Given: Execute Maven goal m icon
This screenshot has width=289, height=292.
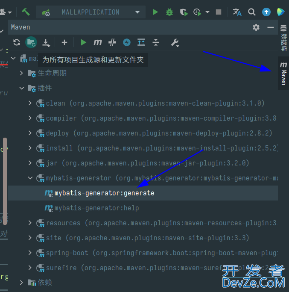Looking at the screenshot, I should coord(98,42).
